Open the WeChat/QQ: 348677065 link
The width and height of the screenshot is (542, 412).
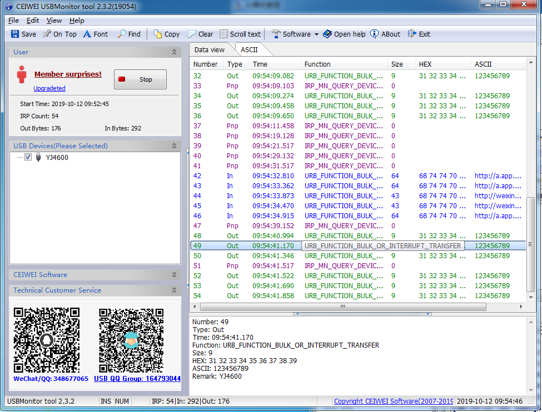[x=51, y=379]
